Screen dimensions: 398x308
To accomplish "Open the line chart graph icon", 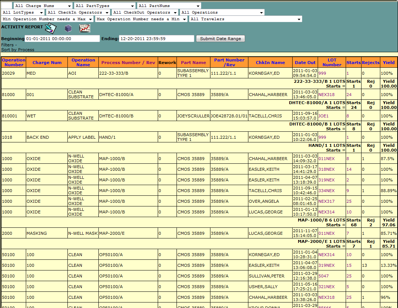I will 85,28.
